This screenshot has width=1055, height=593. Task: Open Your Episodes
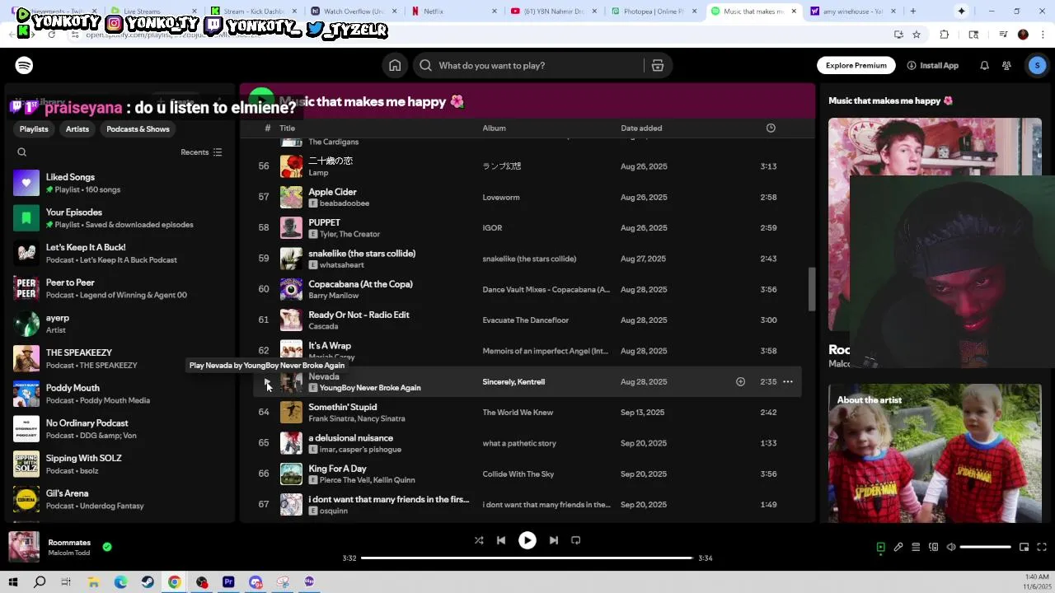coord(120,218)
